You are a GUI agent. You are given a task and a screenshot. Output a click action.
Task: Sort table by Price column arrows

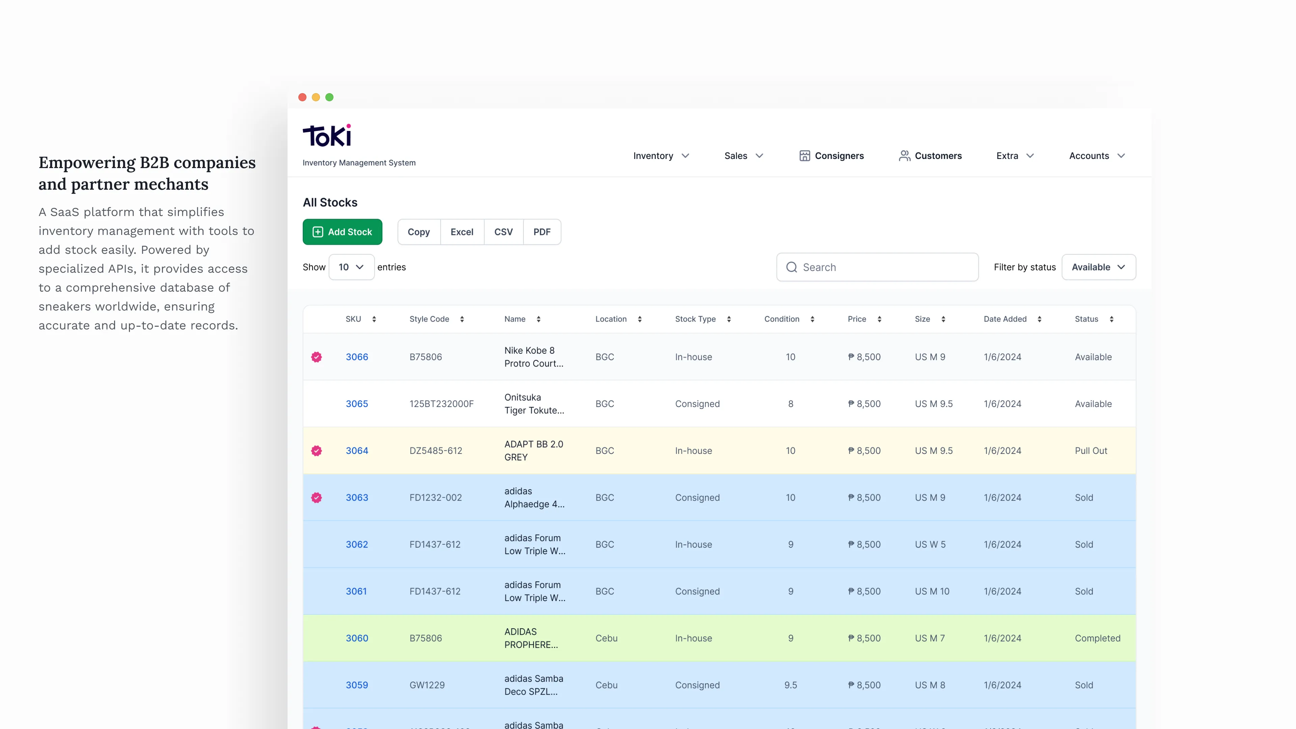[879, 319]
